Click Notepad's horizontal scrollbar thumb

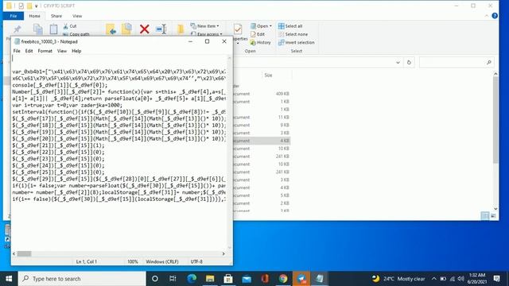24,254
